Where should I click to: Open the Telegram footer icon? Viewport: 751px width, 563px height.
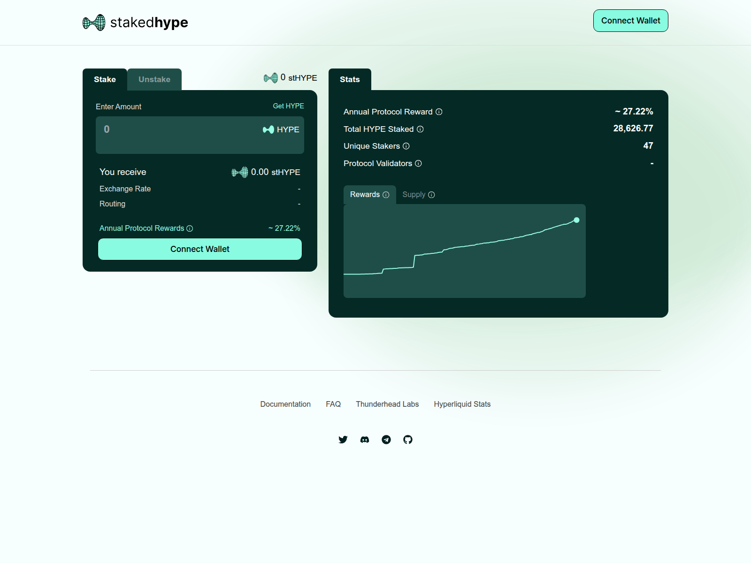point(386,440)
